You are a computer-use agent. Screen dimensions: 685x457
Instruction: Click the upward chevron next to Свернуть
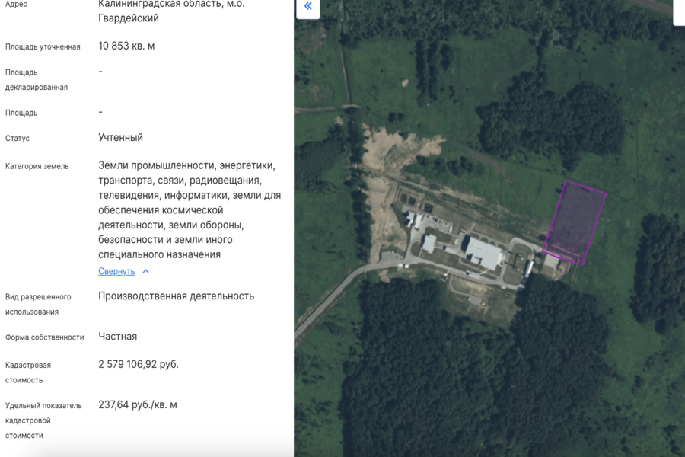[x=145, y=271]
